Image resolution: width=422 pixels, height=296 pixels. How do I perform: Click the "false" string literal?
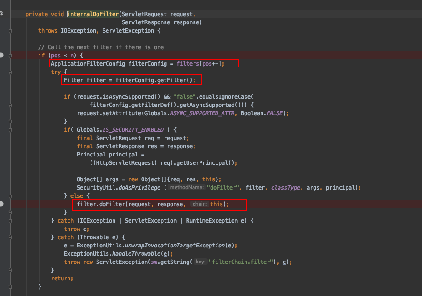click(x=184, y=97)
